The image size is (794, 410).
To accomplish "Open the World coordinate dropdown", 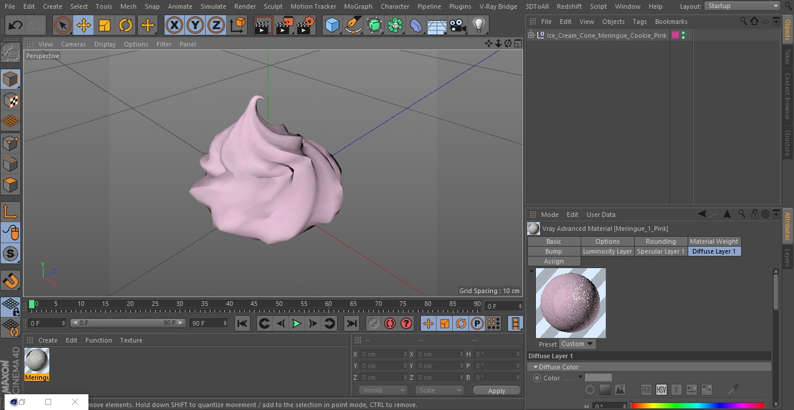I will (382, 390).
